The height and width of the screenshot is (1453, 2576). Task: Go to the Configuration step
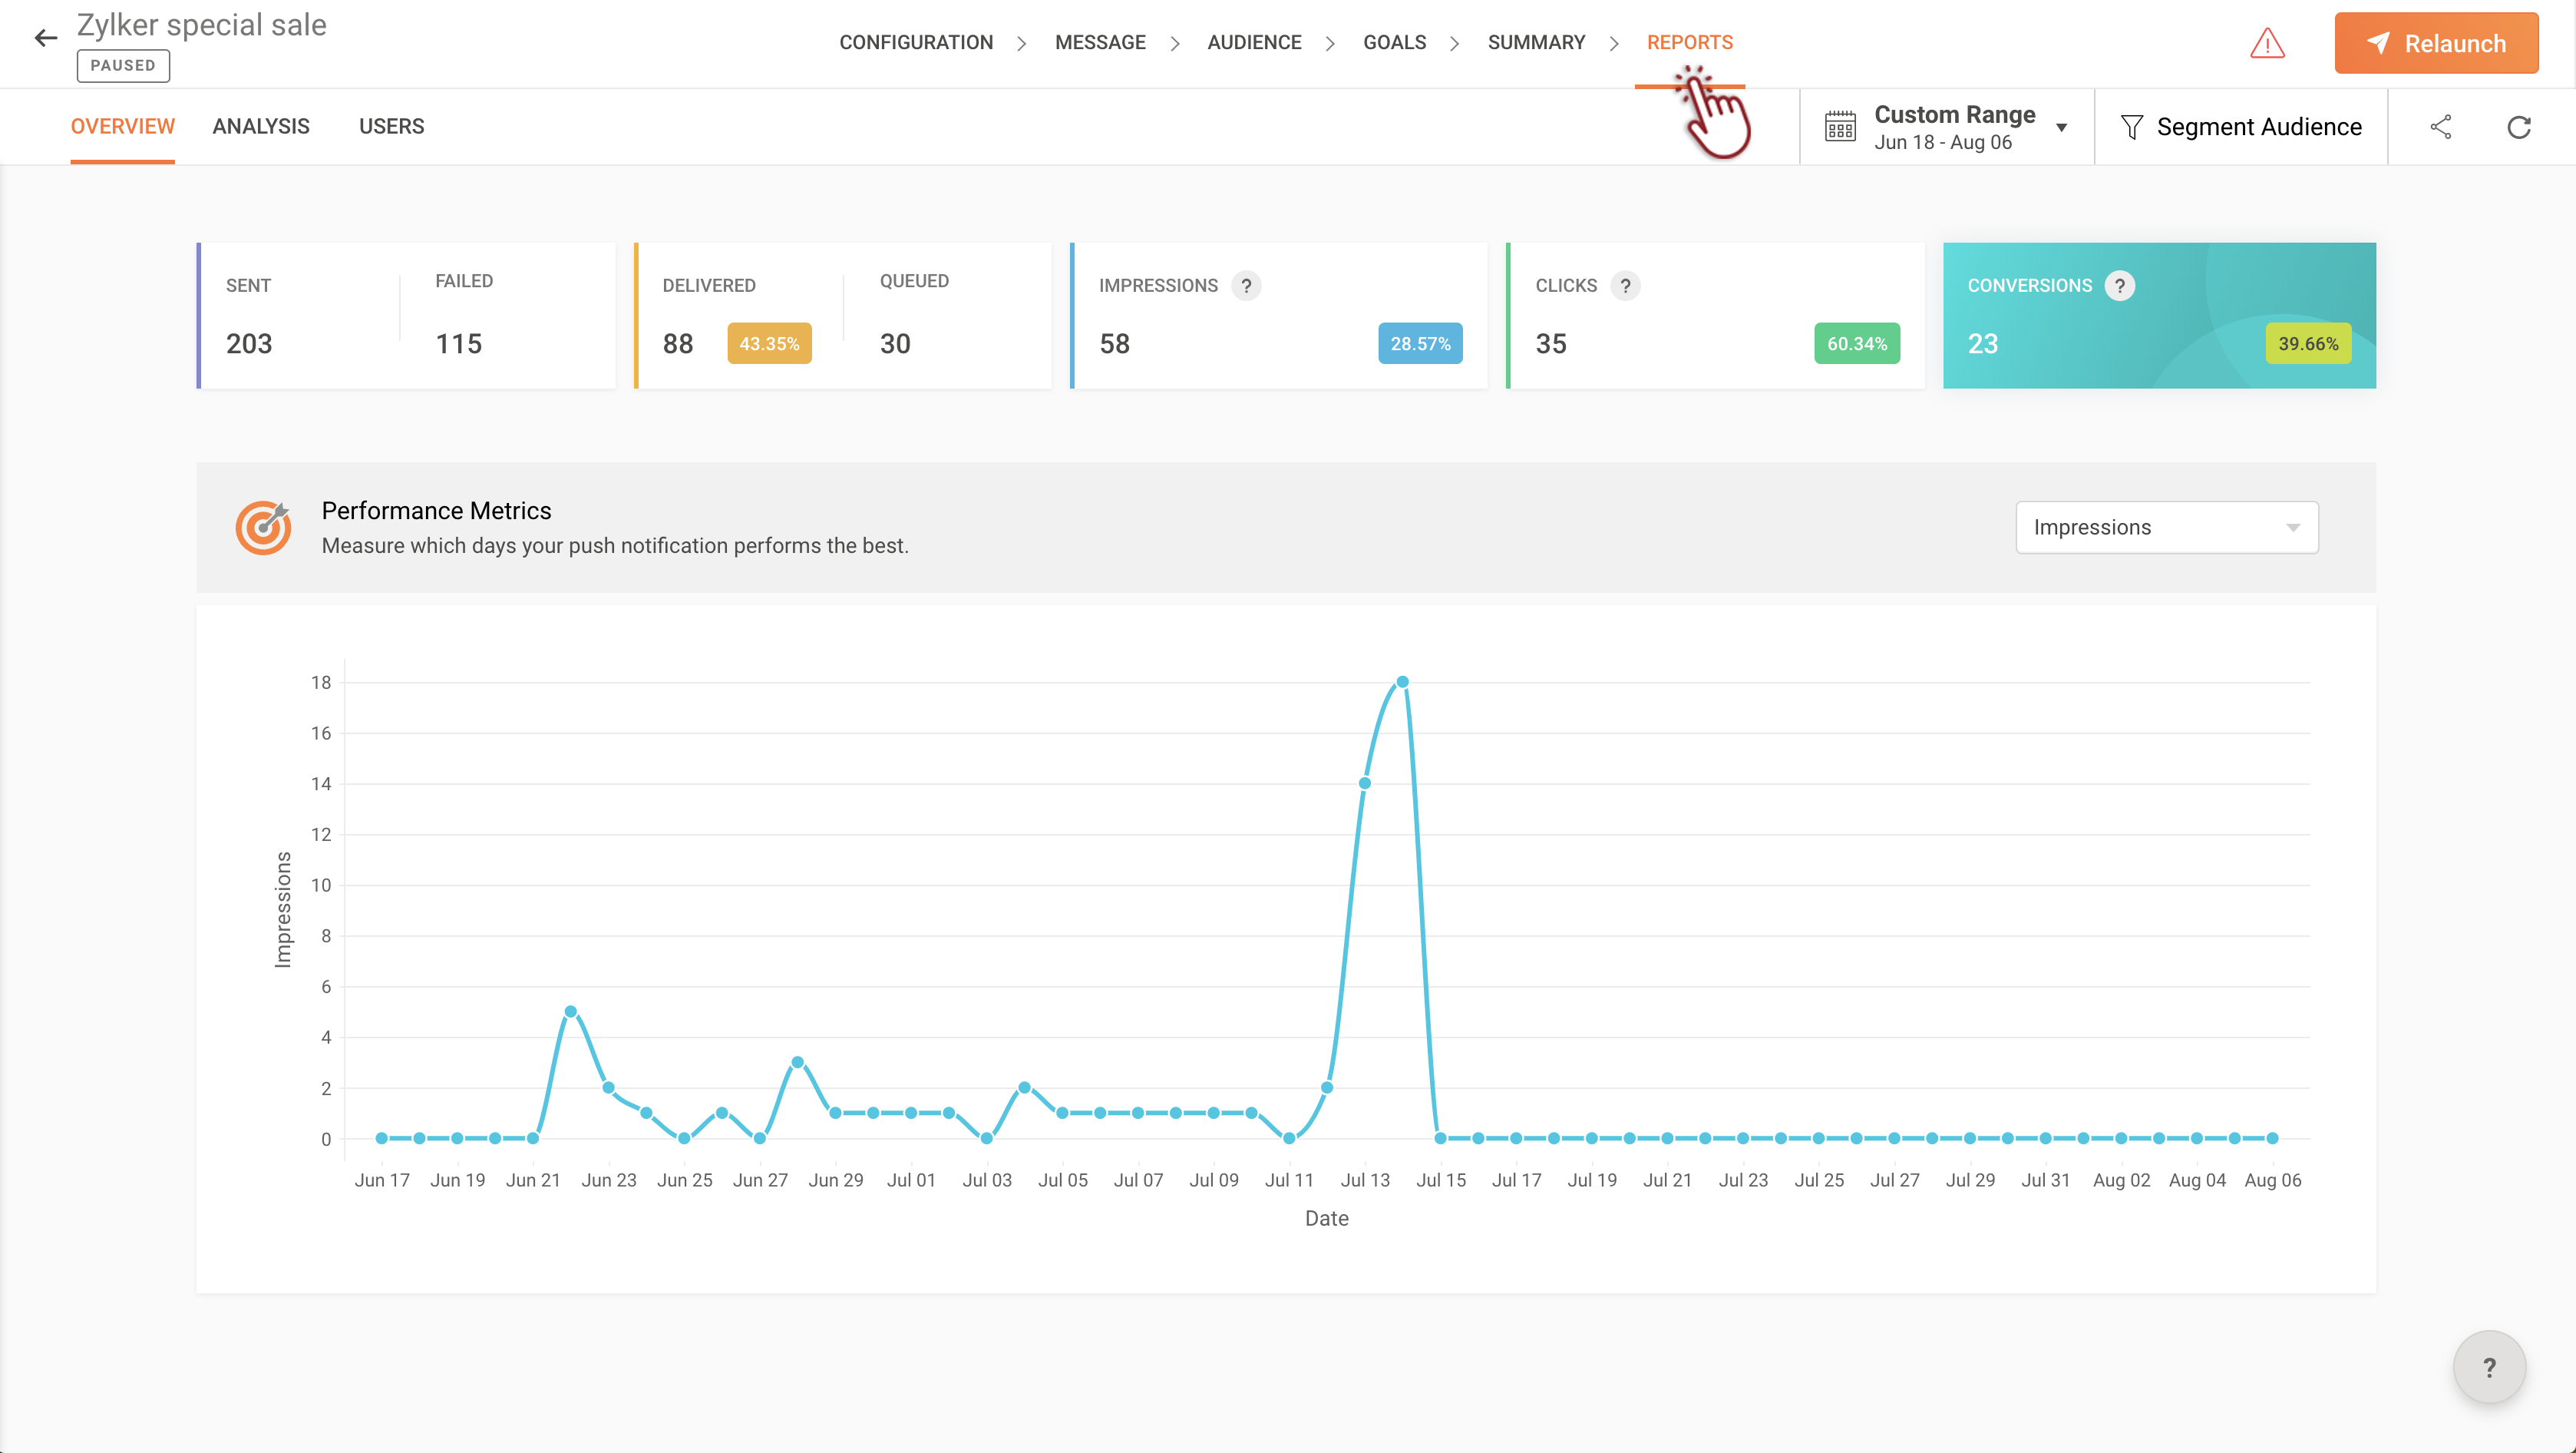(915, 43)
